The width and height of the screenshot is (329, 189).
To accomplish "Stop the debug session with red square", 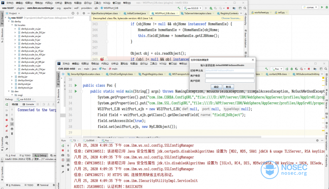I will click(7, 120).
